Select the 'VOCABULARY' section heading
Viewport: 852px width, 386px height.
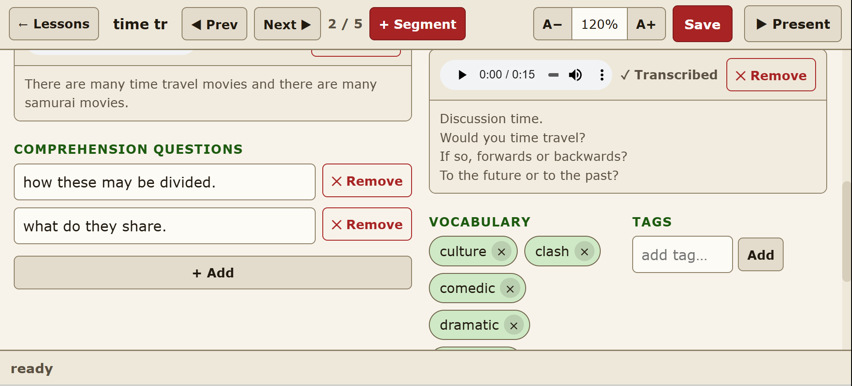point(480,222)
